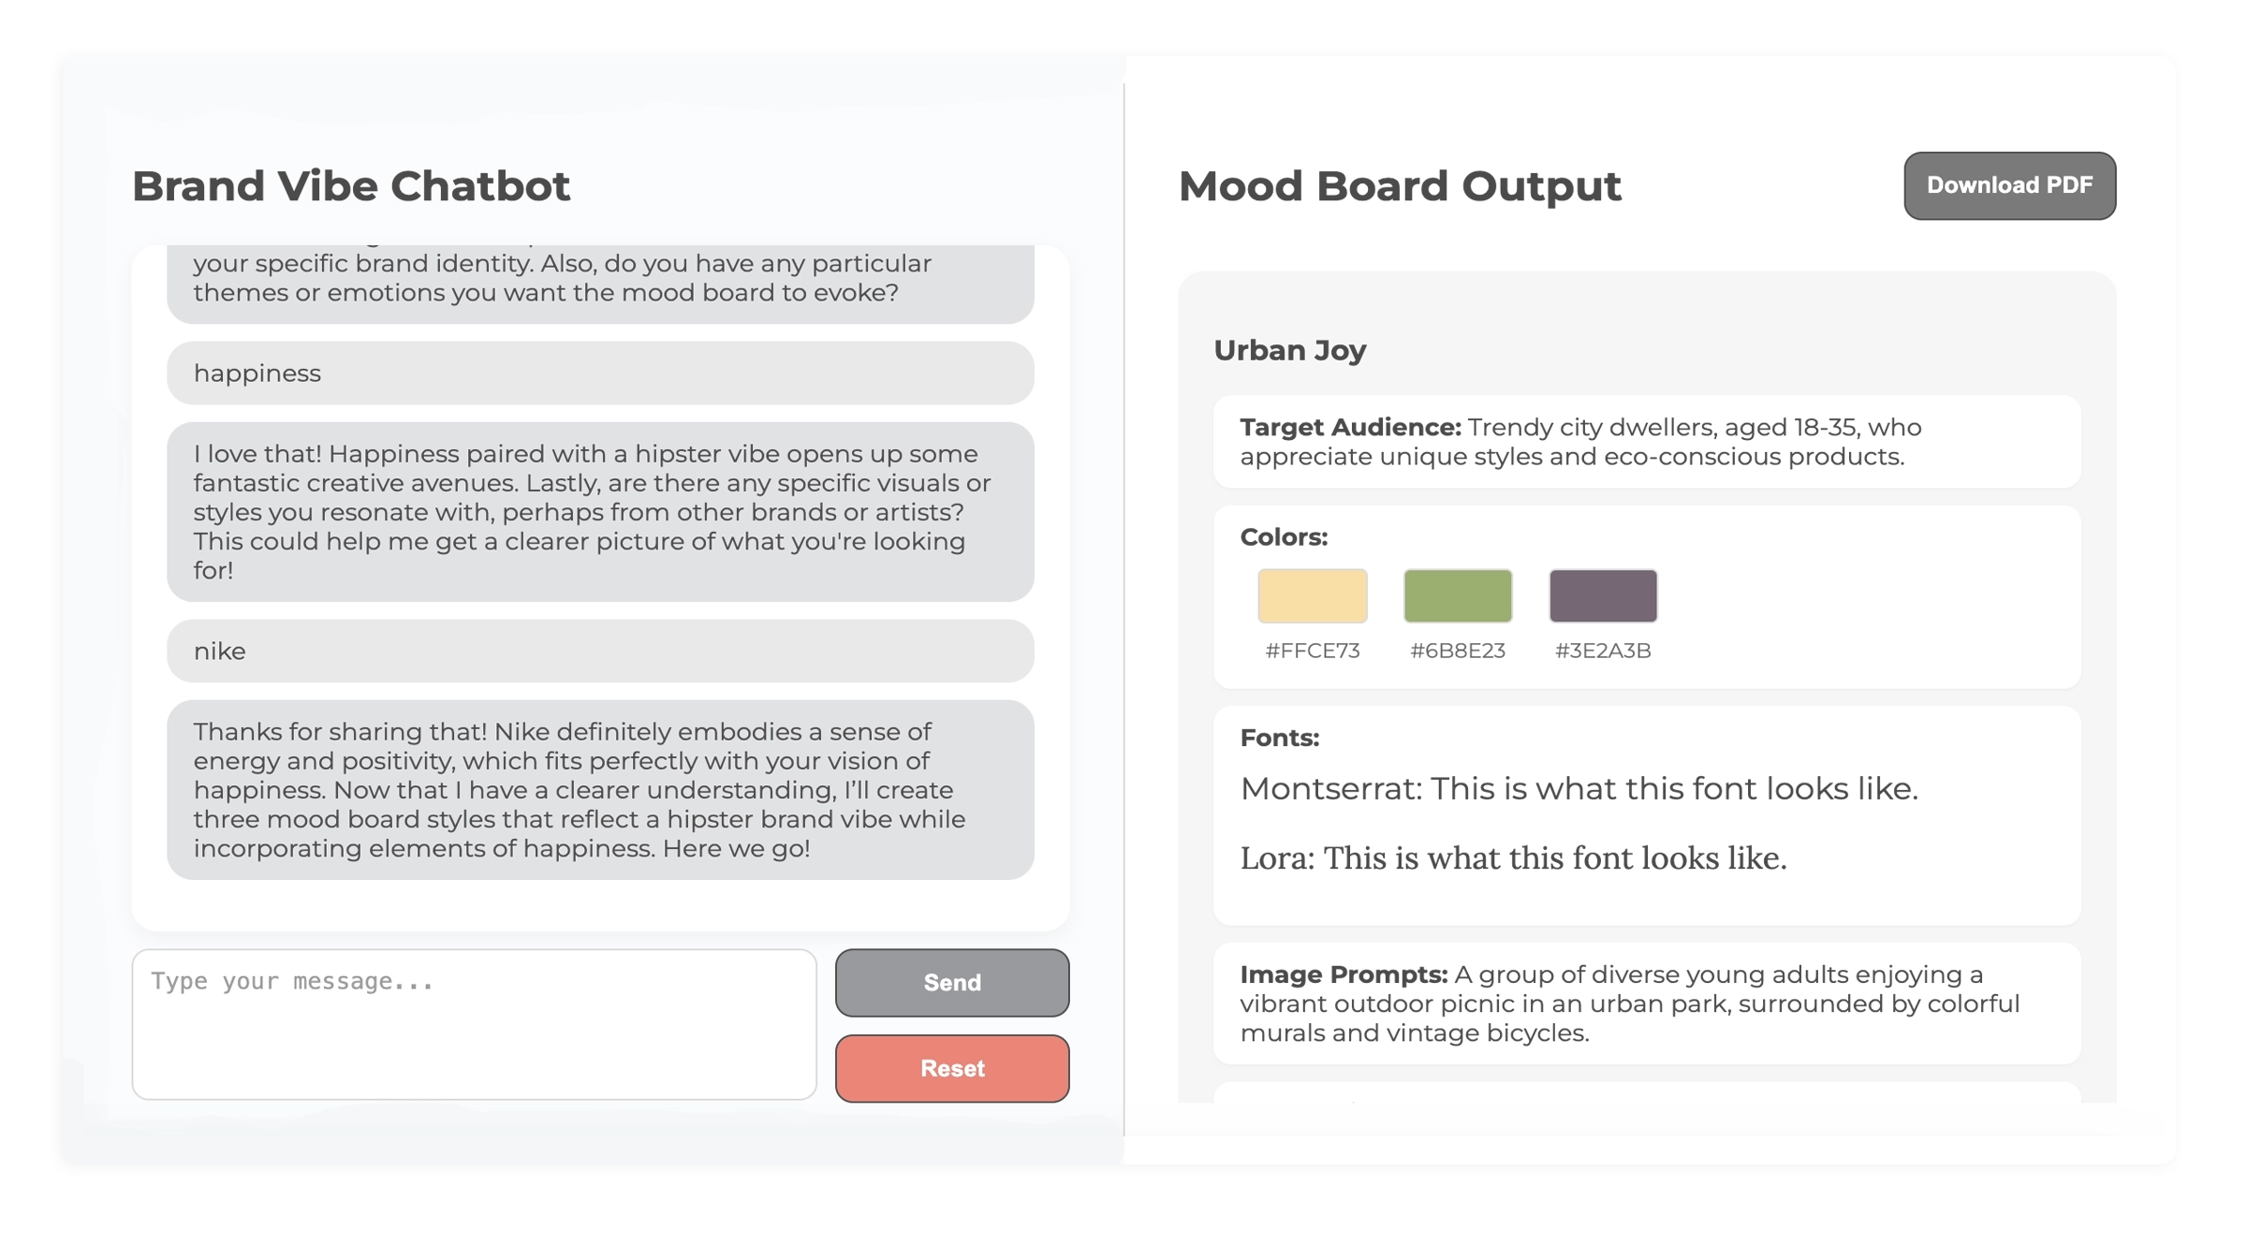Click the 'Thanks for sharing that!' bot reply
Screen dimensions: 2247x1245
click(x=600, y=790)
